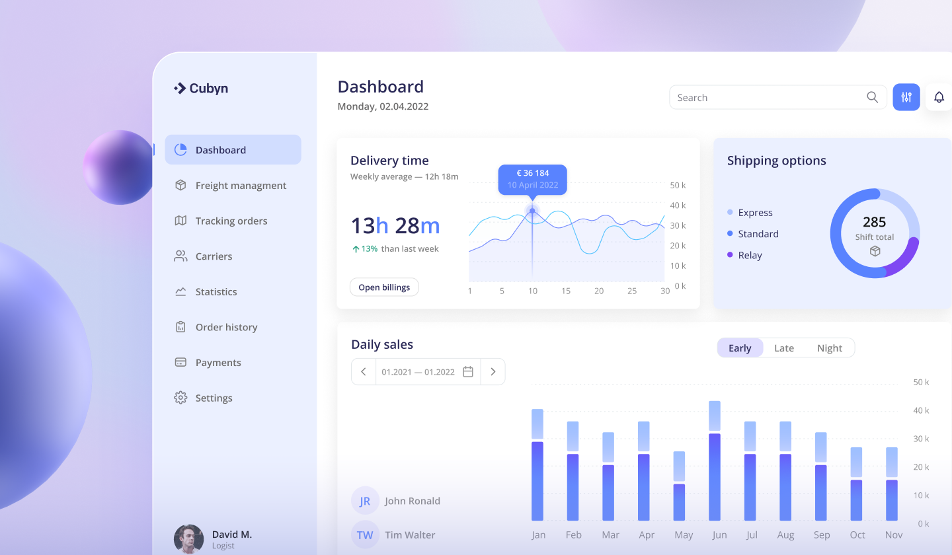The image size is (952, 555).
Task: Click the chart marker at day 10
Action: 532,211
